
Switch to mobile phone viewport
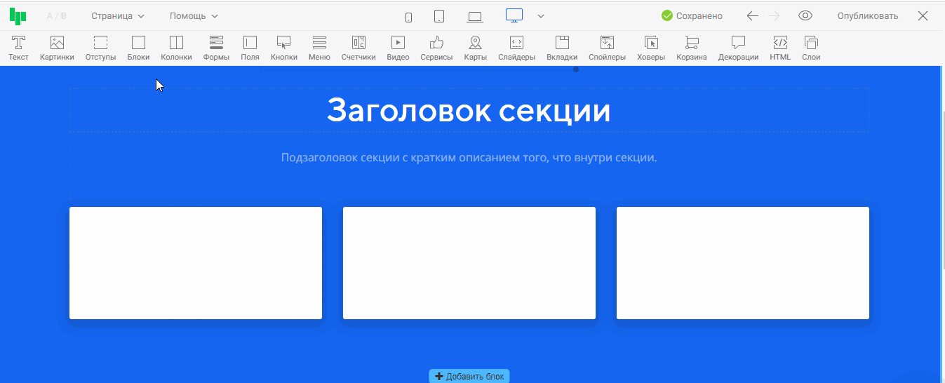pyautogui.click(x=409, y=17)
